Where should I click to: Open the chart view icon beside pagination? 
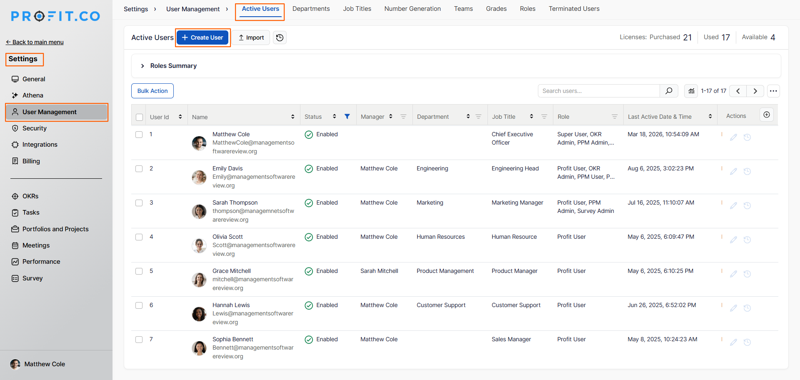(x=691, y=91)
